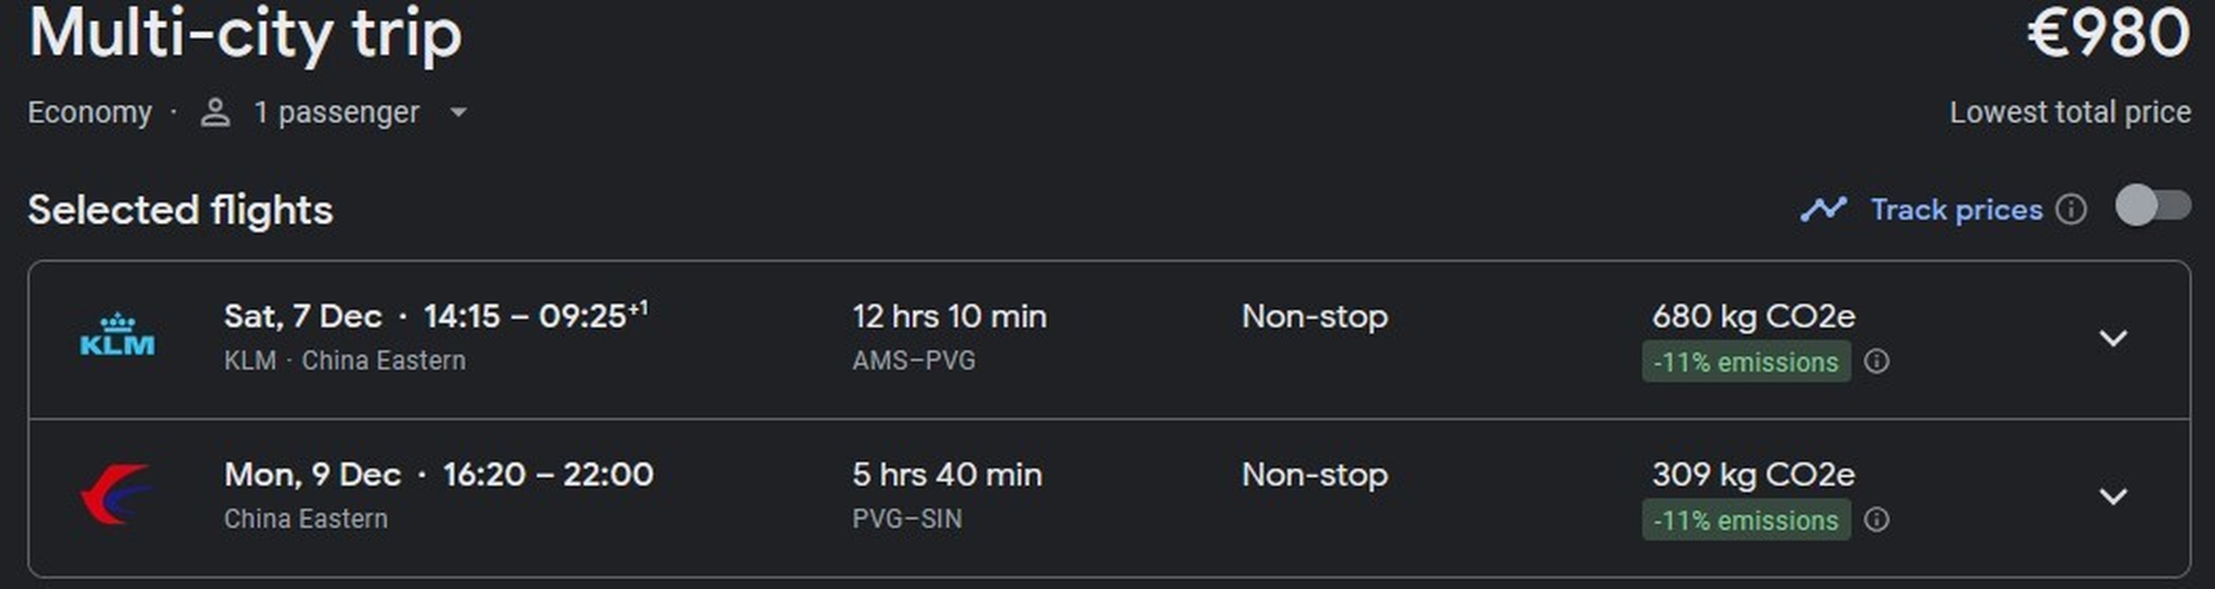The height and width of the screenshot is (589, 2215).
Task: Open the 1 passenger dropdown arrow
Action: (459, 112)
